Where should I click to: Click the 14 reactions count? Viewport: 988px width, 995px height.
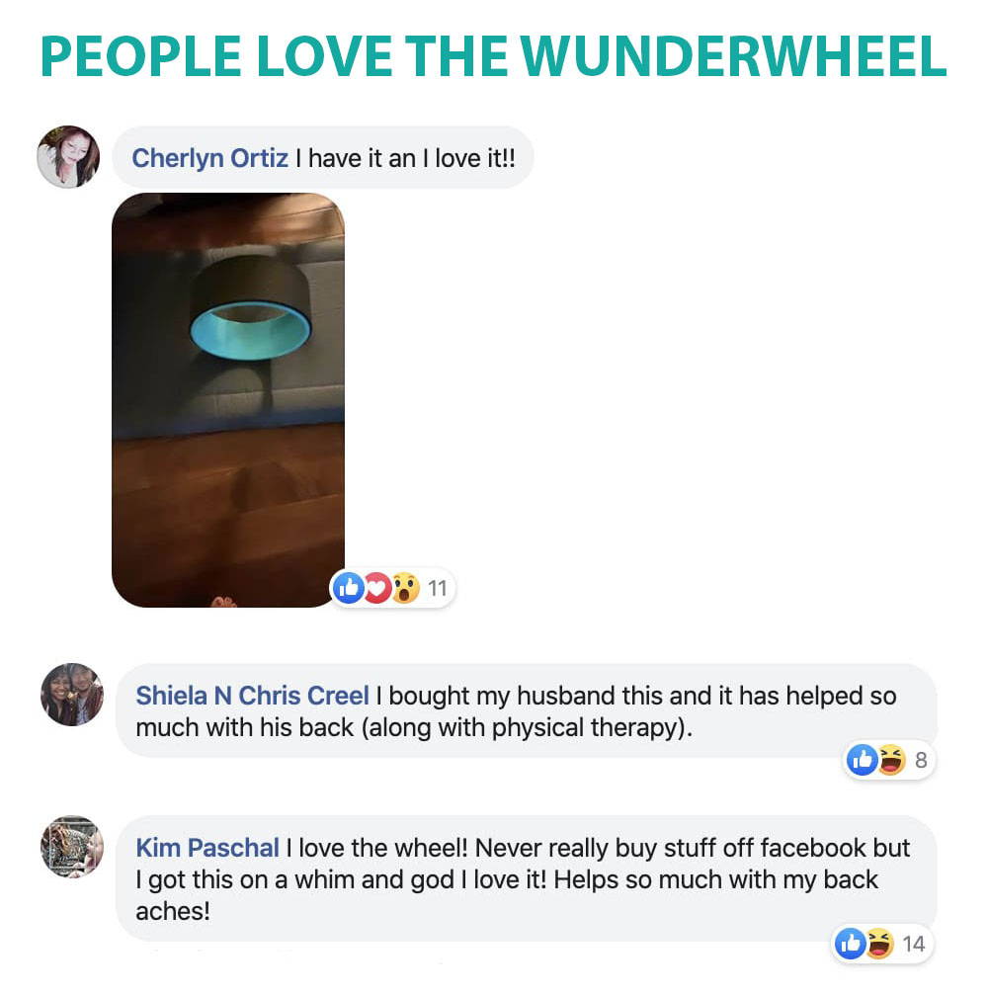click(913, 945)
